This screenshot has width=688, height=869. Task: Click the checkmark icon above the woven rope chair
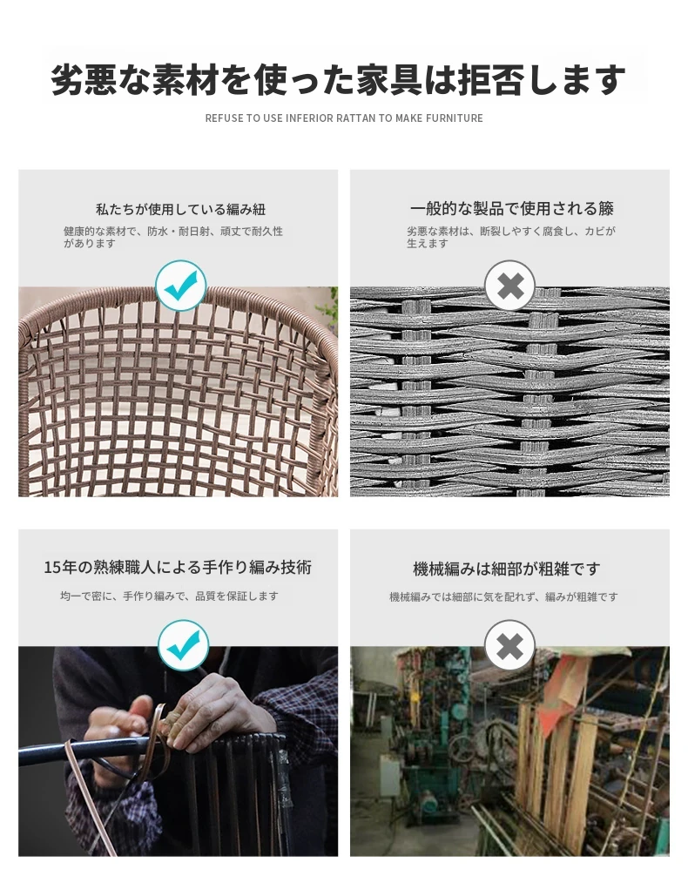(x=181, y=286)
